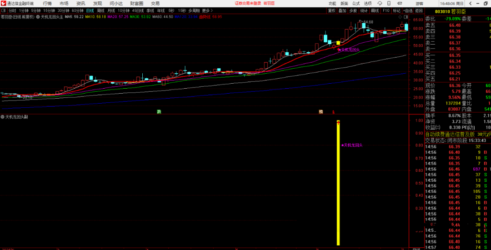Viewport: 491px width, 250px height.
Task: Click the panel layout icon left of 分时
Action: [x=4, y=10]
